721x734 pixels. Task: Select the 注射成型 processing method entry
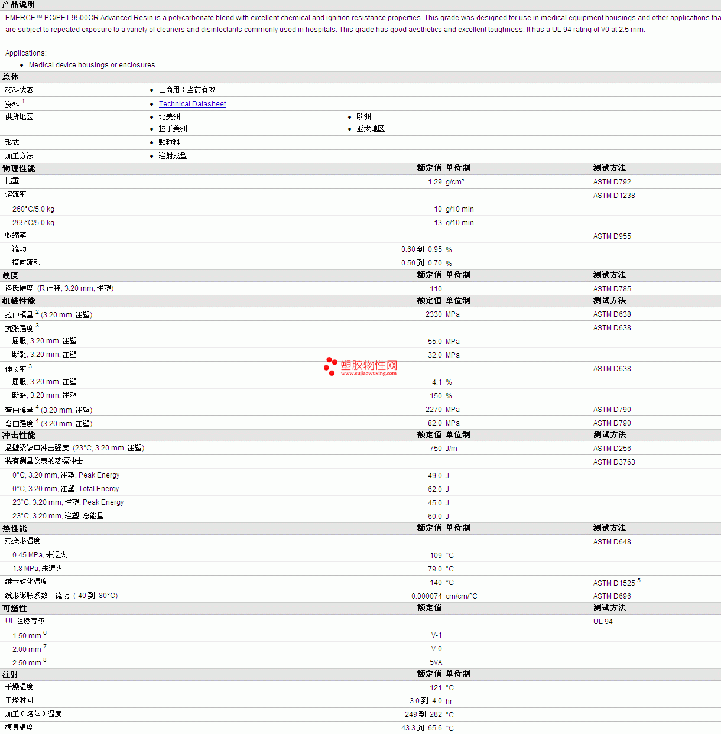click(x=173, y=156)
